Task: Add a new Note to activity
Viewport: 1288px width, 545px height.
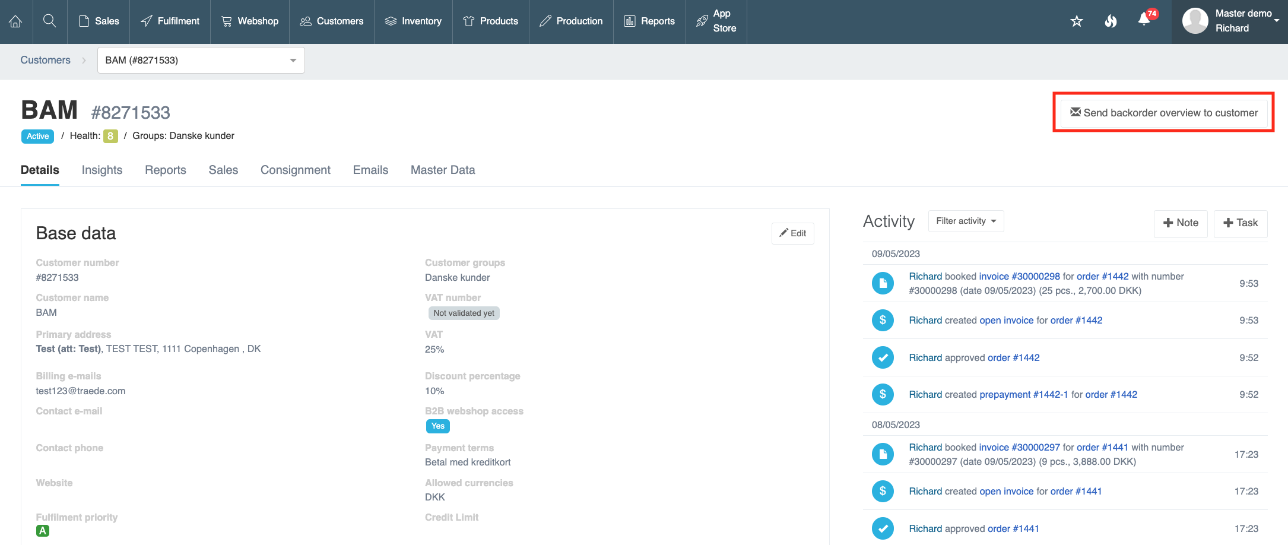Action: [x=1180, y=223]
